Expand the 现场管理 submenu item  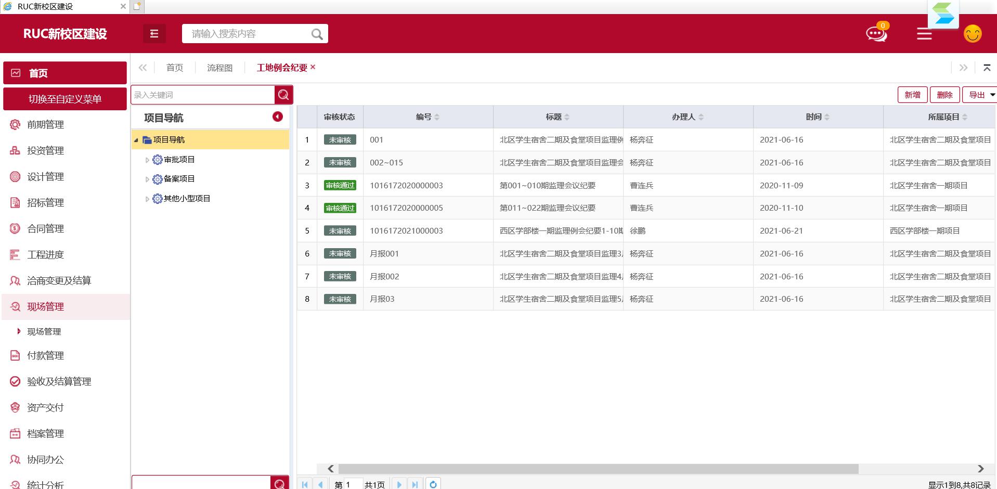pos(44,331)
